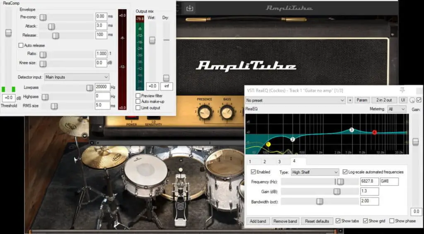Click the ReaComp Attack slider handle

point(51,26)
